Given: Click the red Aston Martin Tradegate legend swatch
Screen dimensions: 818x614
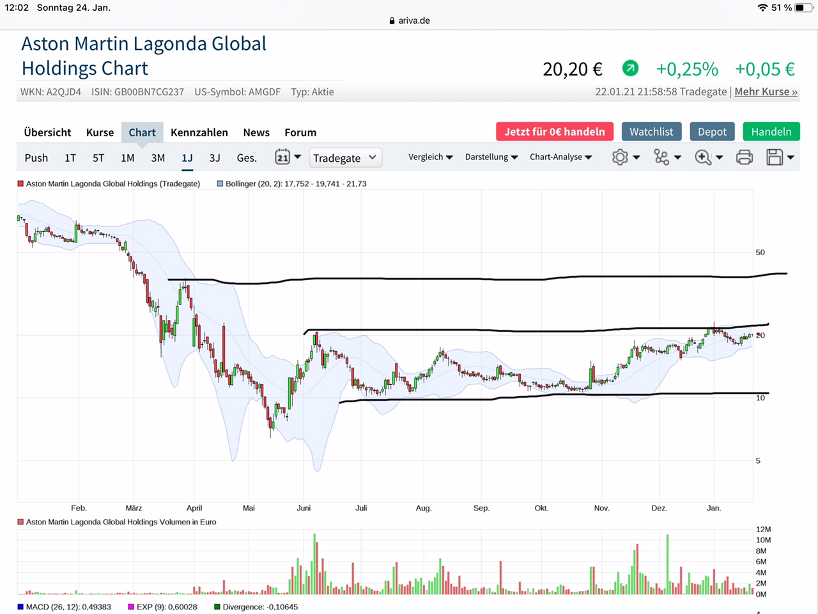Looking at the screenshot, I should pyautogui.click(x=21, y=184).
